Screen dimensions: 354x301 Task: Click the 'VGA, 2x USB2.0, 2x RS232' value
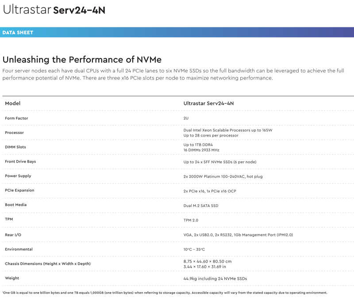point(238,235)
